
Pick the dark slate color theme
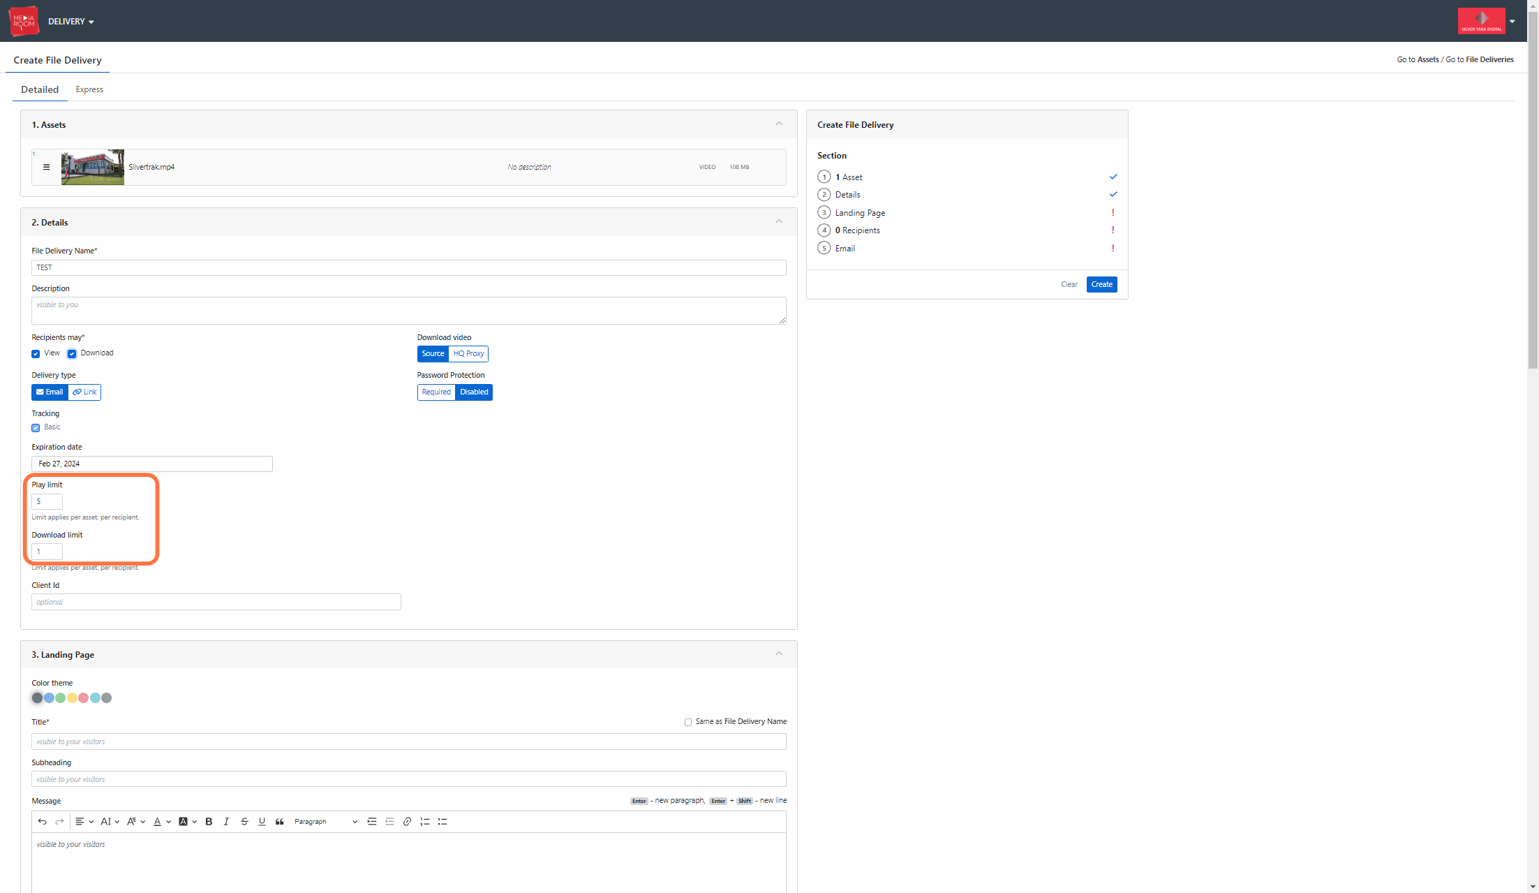click(37, 698)
